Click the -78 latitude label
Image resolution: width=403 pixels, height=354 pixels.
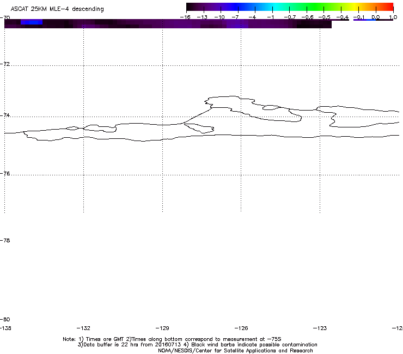[5, 240]
